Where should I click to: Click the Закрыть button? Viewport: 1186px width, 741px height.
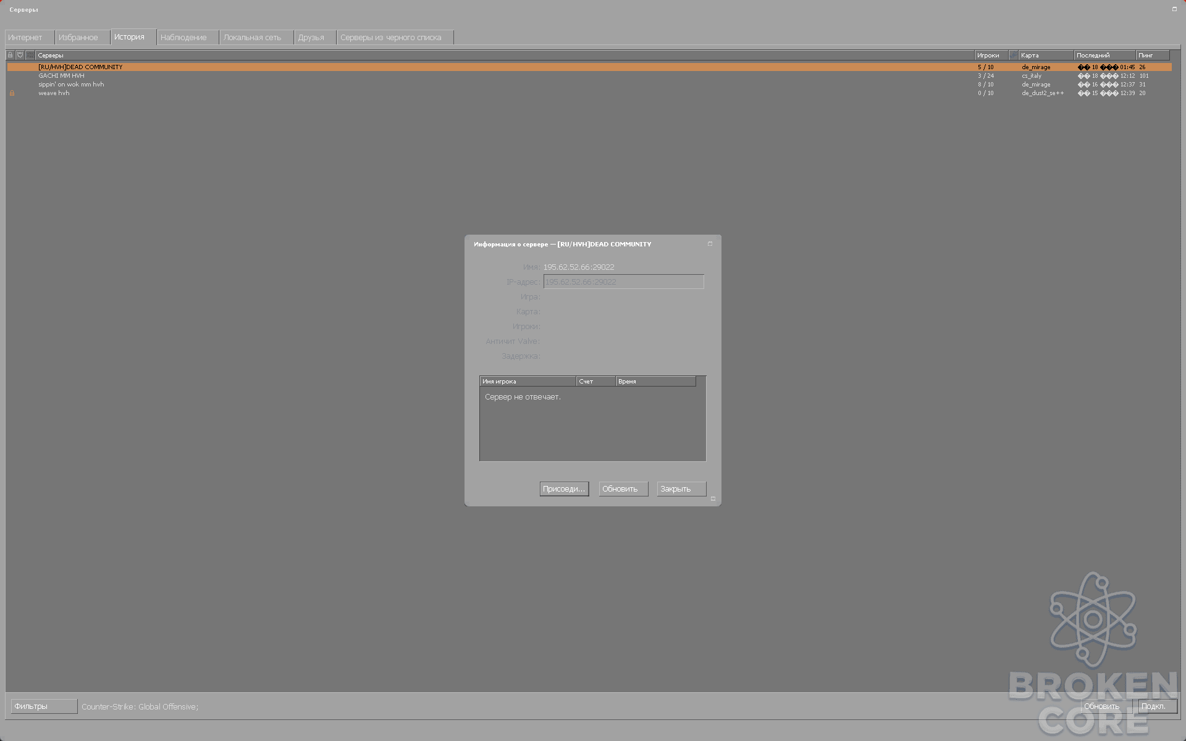pos(681,489)
